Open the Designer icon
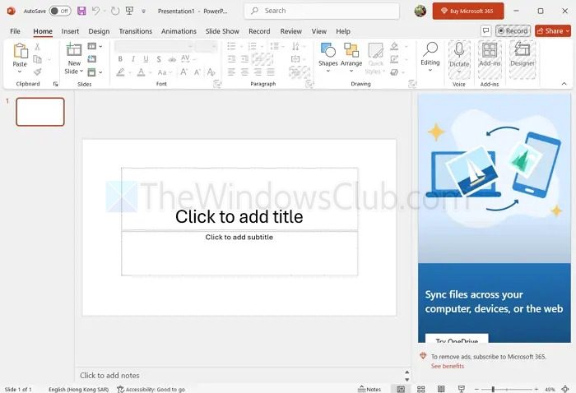This screenshot has width=576, height=393. point(522,49)
